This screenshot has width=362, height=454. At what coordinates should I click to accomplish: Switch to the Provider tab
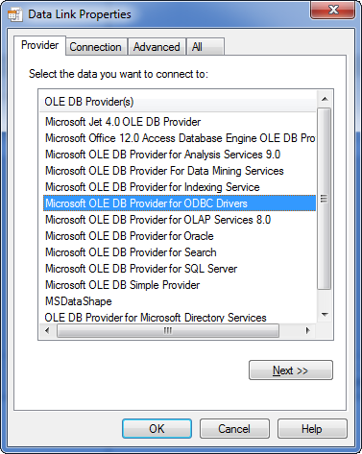(x=40, y=45)
